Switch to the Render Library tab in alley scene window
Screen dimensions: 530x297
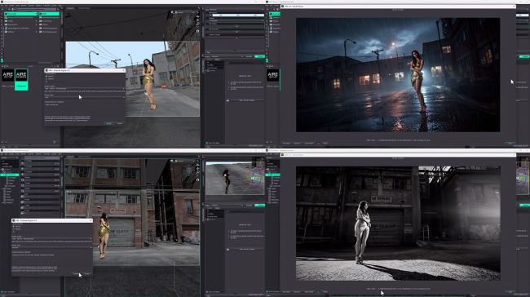point(84,157)
